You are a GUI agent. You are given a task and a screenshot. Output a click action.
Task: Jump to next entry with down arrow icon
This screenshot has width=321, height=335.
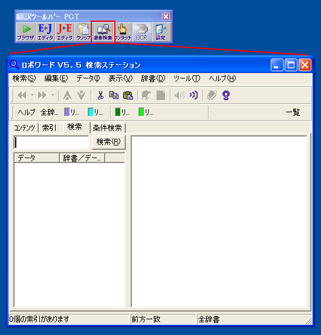click(82, 95)
